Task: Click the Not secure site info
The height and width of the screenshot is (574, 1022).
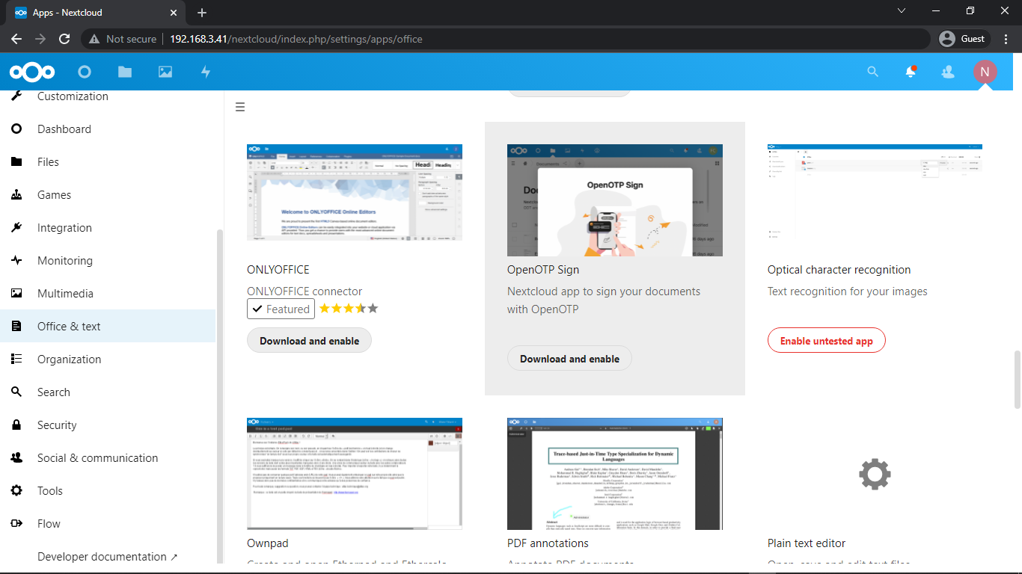Action: (x=123, y=39)
